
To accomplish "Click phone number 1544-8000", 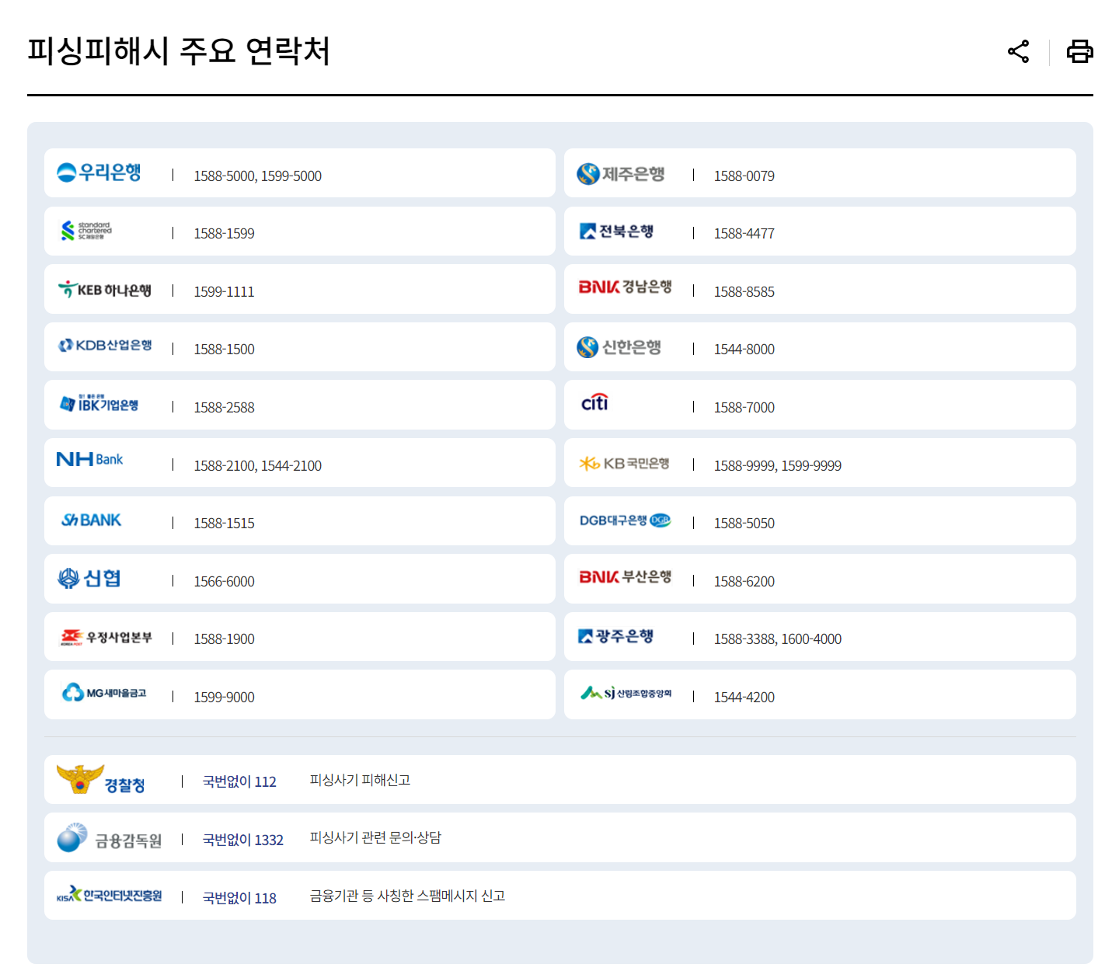I will pos(744,350).
